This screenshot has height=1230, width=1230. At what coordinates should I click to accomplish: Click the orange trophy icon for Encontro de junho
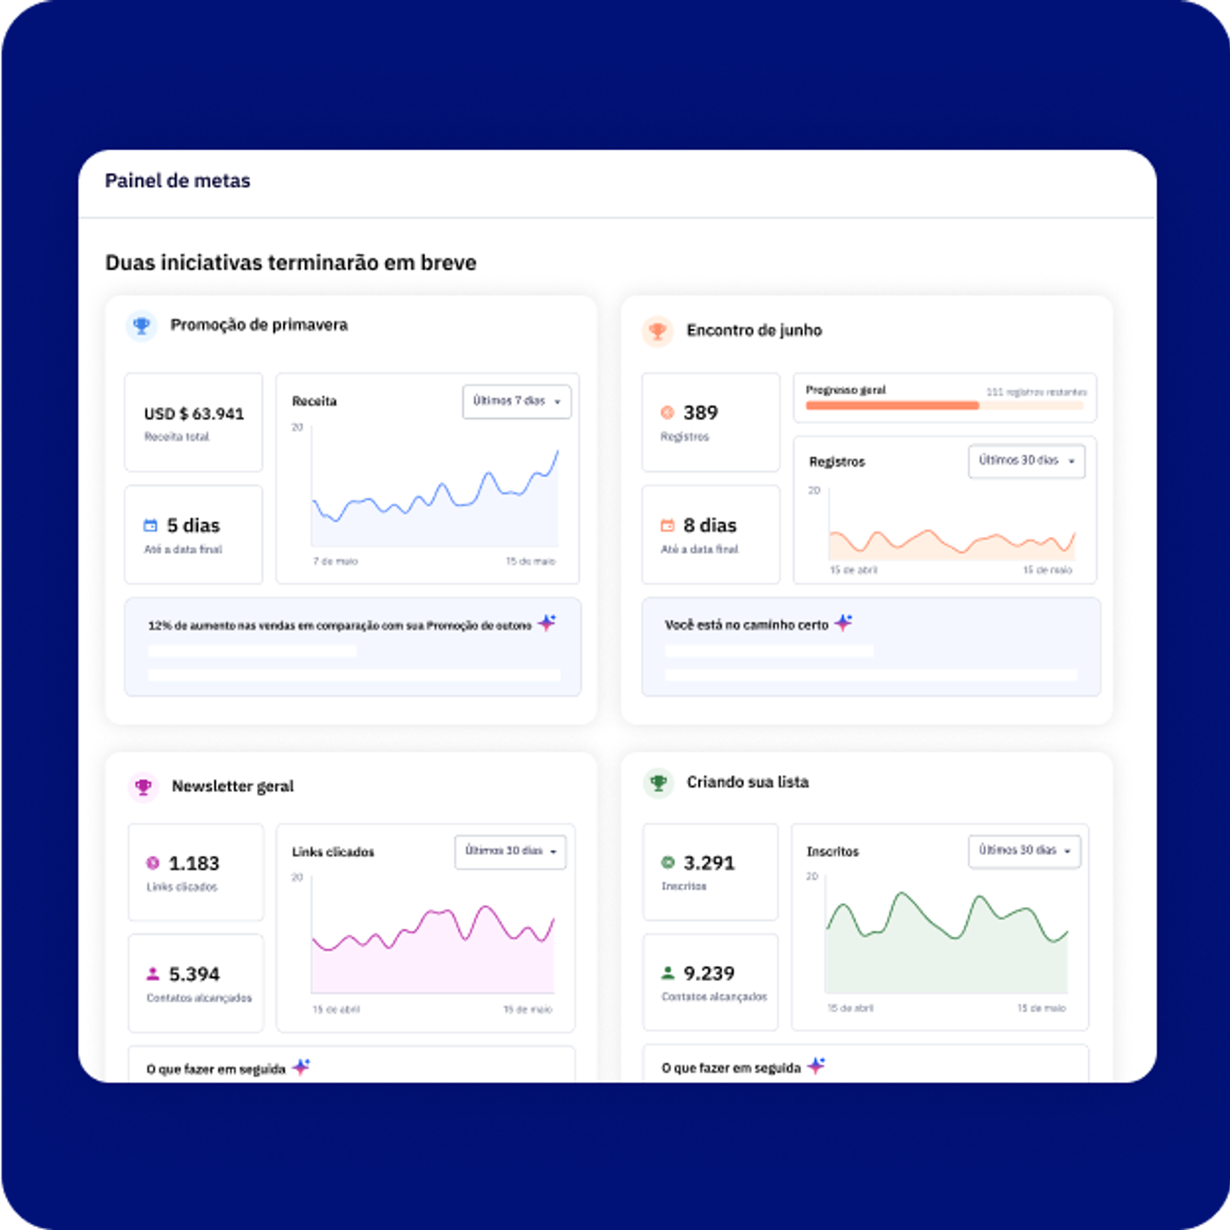pyautogui.click(x=657, y=331)
